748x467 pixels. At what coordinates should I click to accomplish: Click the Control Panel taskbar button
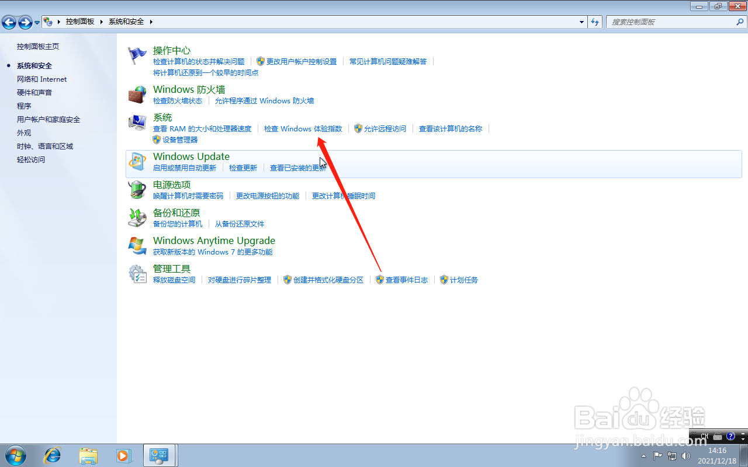(160, 455)
